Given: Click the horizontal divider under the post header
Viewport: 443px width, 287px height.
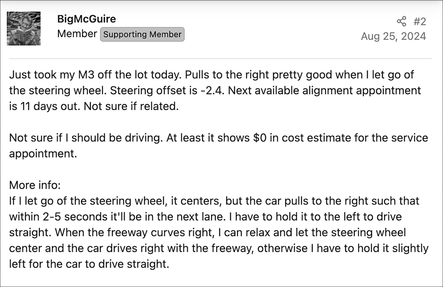Looking at the screenshot, I should (220, 59).
